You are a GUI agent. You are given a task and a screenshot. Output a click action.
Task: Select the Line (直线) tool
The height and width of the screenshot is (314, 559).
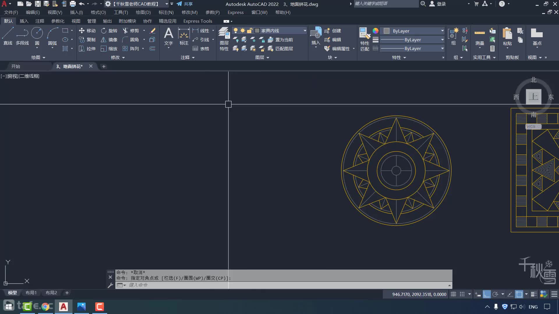pos(8,36)
